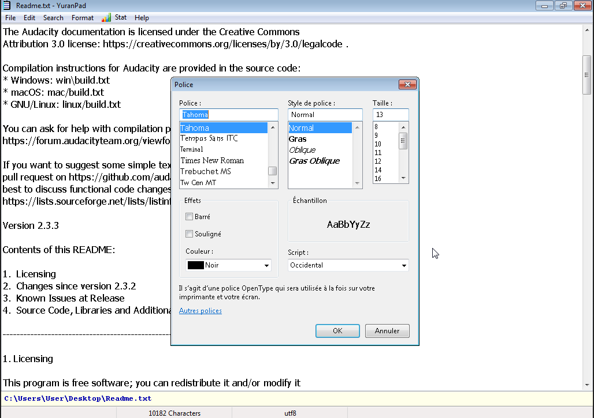This screenshot has width=594, height=418.
Task: Open the File menu
Action: [x=10, y=18]
